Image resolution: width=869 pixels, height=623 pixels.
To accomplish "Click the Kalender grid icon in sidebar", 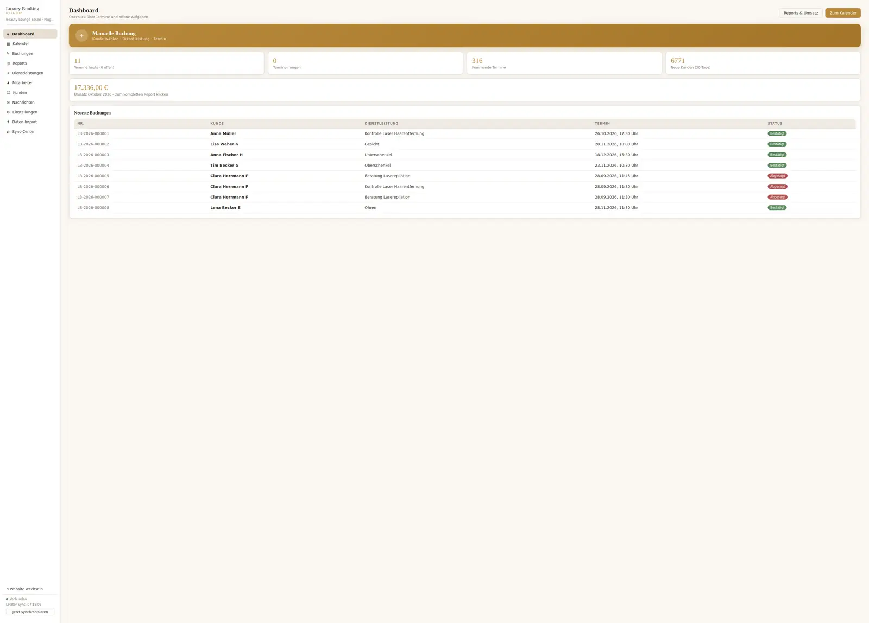I will click(x=8, y=44).
